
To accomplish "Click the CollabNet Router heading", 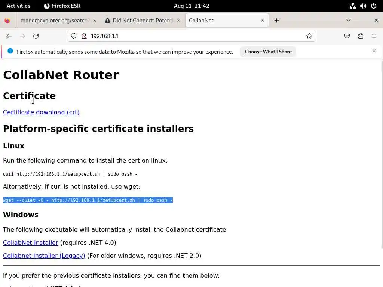I will 61,75.
